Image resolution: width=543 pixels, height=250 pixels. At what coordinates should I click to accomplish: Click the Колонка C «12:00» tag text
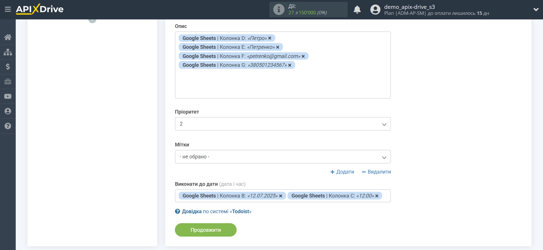(333, 196)
